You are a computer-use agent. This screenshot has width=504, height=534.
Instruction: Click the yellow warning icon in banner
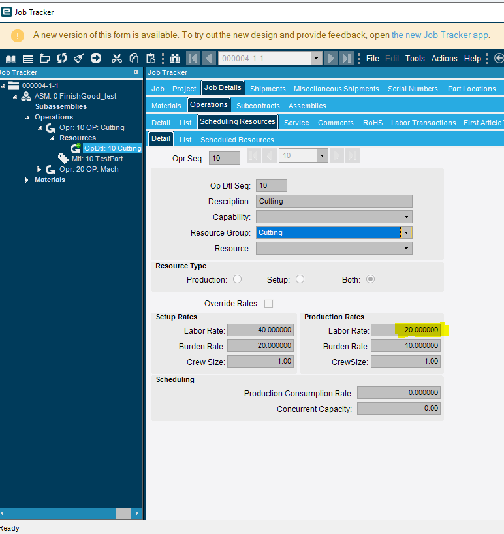click(x=18, y=35)
